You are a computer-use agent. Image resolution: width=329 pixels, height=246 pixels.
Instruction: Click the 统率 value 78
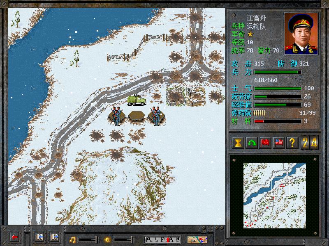coord(250,50)
